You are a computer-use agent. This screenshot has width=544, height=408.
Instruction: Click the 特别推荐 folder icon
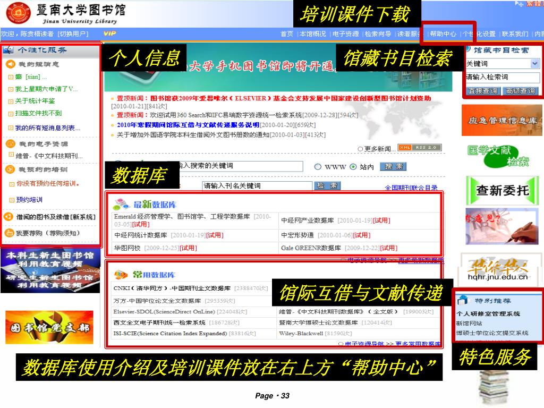point(463,300)
